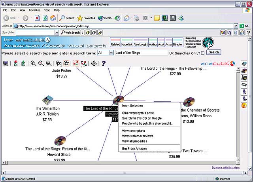Toggle the UK Searches Only checkbox
253x182 pixels.
[203, 53]
